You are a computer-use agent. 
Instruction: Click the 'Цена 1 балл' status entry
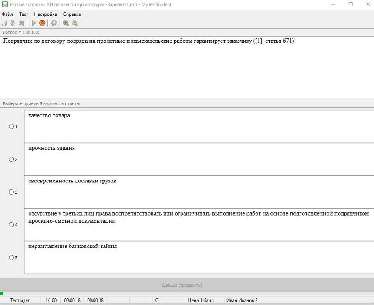click(x=201, y=300)
